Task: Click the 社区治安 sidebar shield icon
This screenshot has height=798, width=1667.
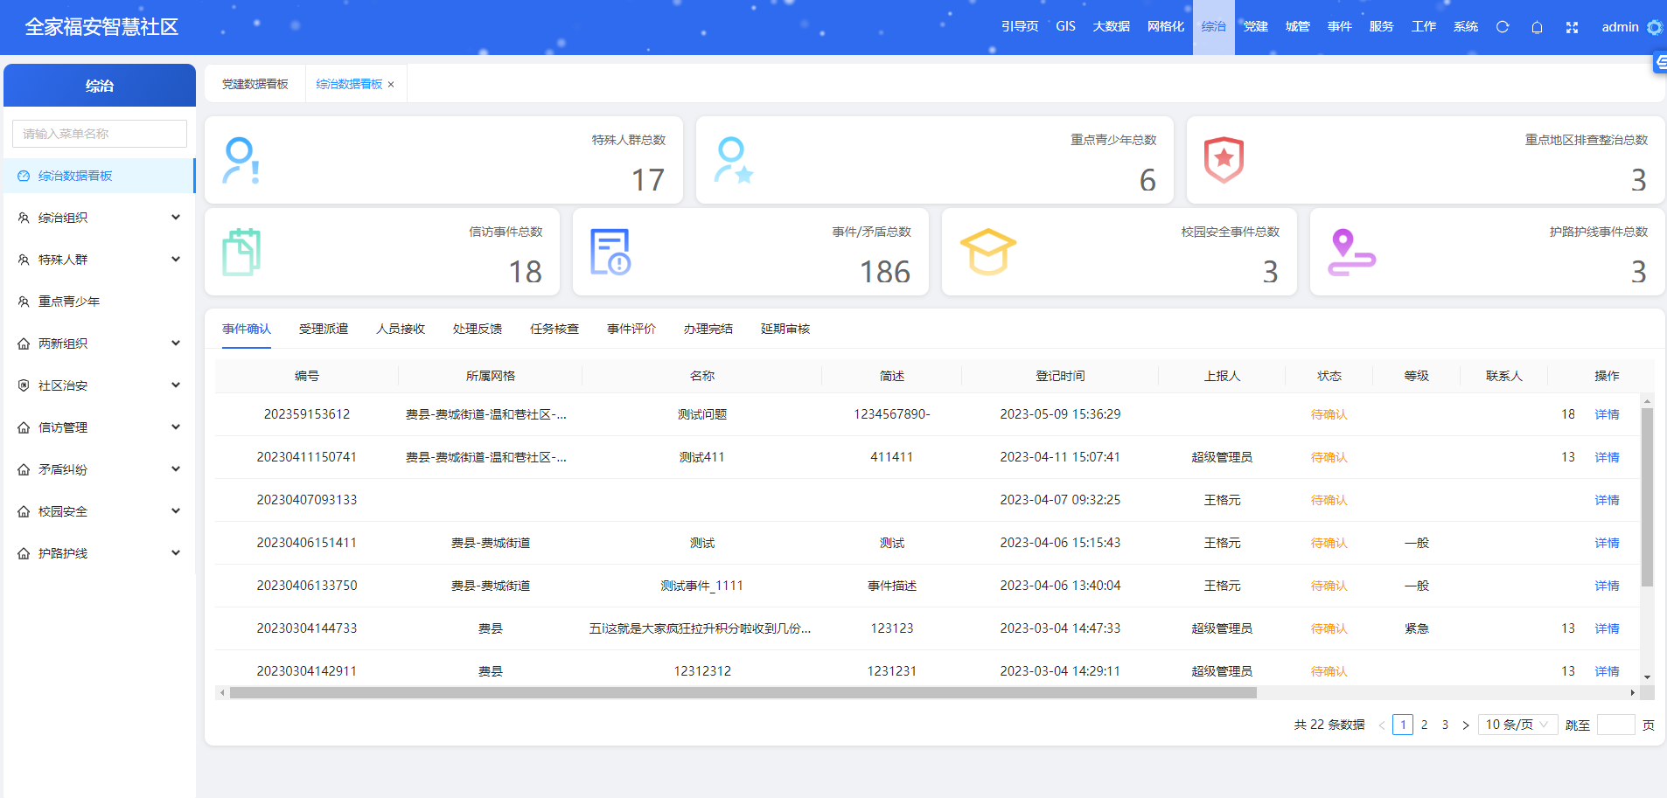Action: click(x=24, y=385)
